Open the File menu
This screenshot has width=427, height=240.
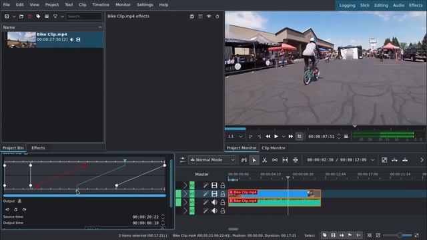[6, 5]
